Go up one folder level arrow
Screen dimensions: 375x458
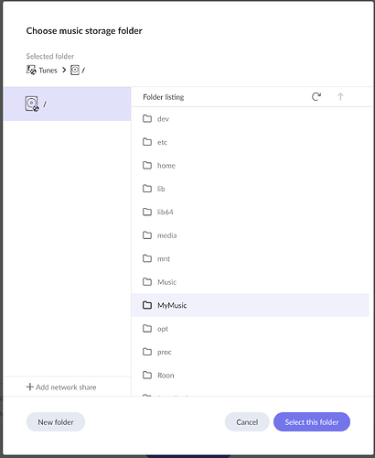point(340,97)
